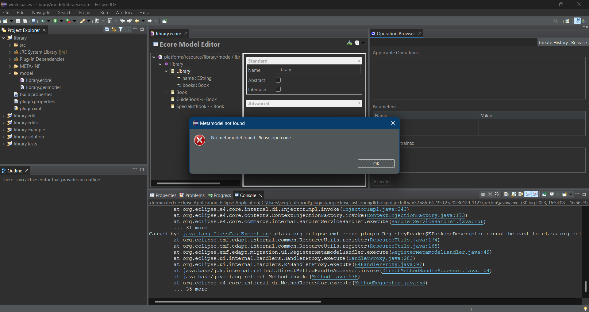The height and width of the screenshot is (312, 589).
Task: Open the Project menu
Action: pyautogui.click(x=86, y=13)
